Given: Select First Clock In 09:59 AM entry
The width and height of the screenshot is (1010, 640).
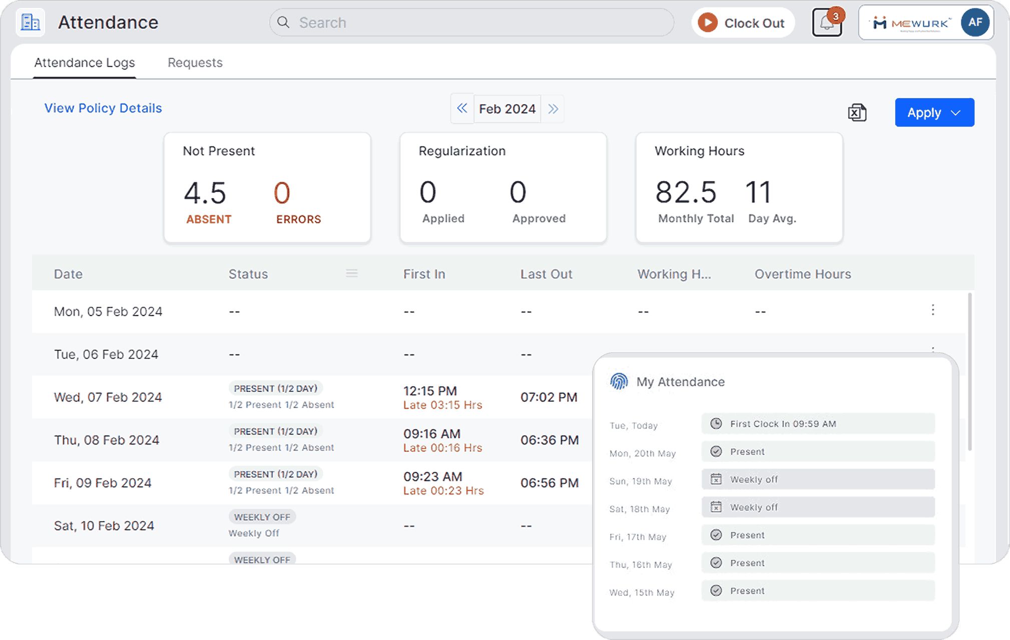Looking at the screenshot, I should pos(818,423).
